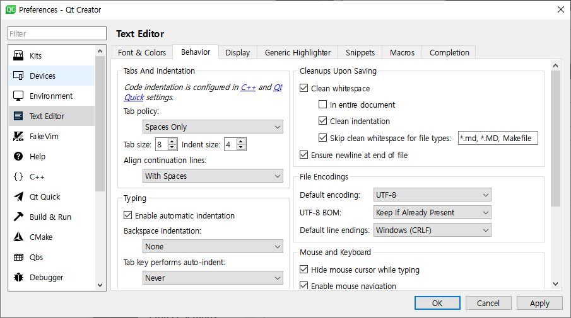Toggle Clean indentation checkbox
The image size is (571, 318).
click(x=322, y=121)
